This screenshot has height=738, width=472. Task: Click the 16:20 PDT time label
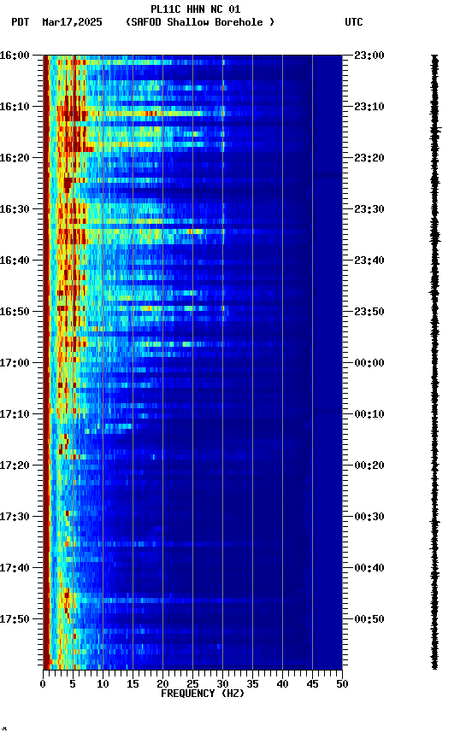point(15,158)
